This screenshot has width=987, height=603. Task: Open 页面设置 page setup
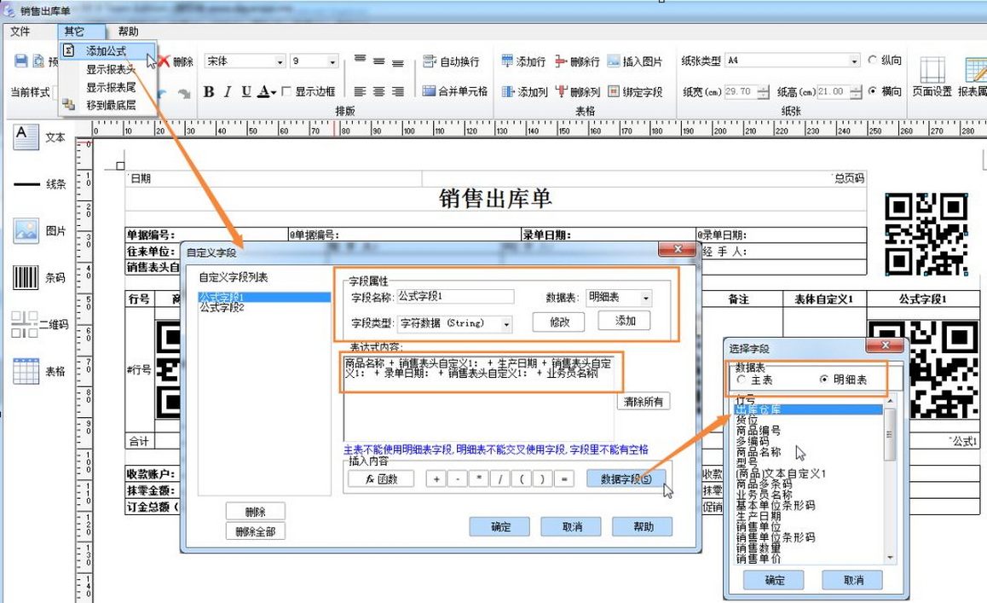[x=932, y=77]
